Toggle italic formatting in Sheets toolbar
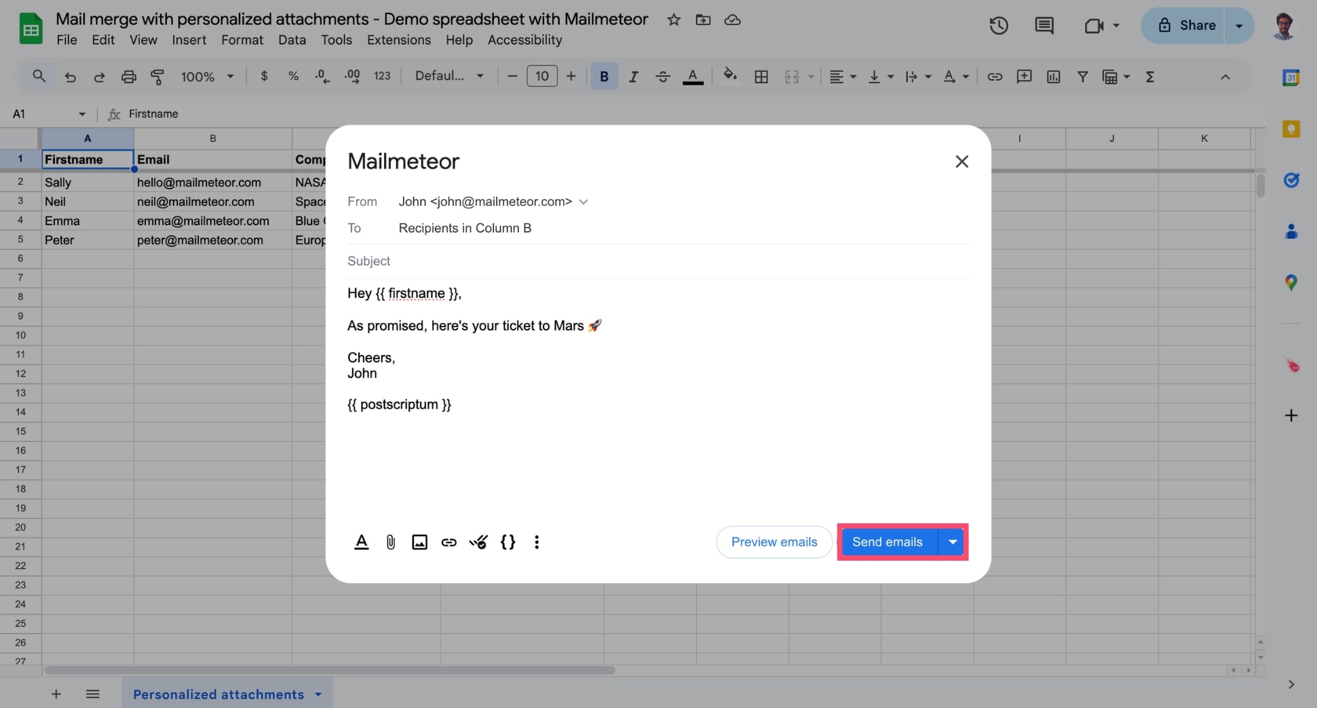 tap(633, 77)
